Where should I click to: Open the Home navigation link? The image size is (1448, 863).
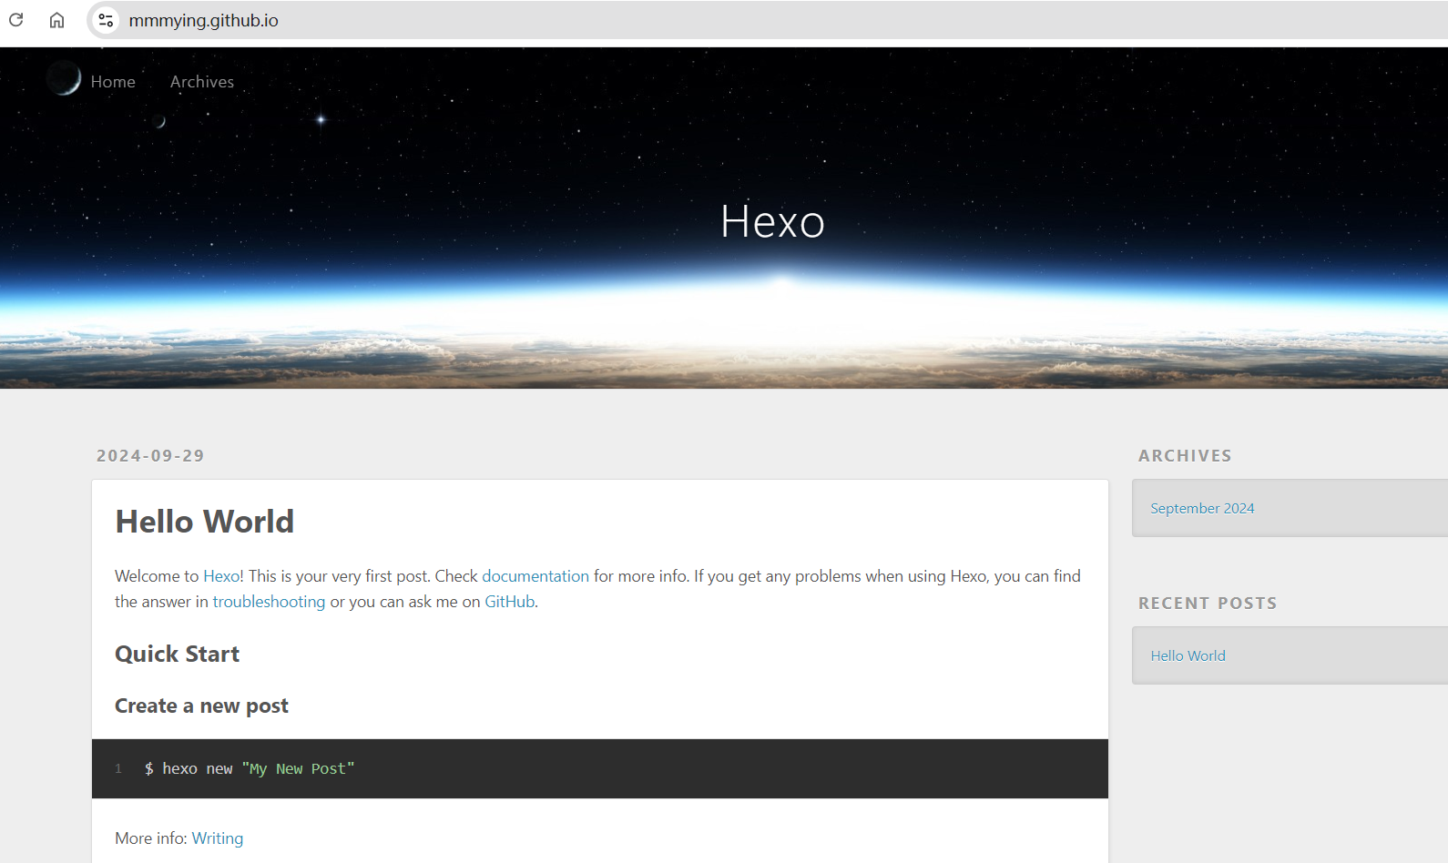[x=113, y=82]
